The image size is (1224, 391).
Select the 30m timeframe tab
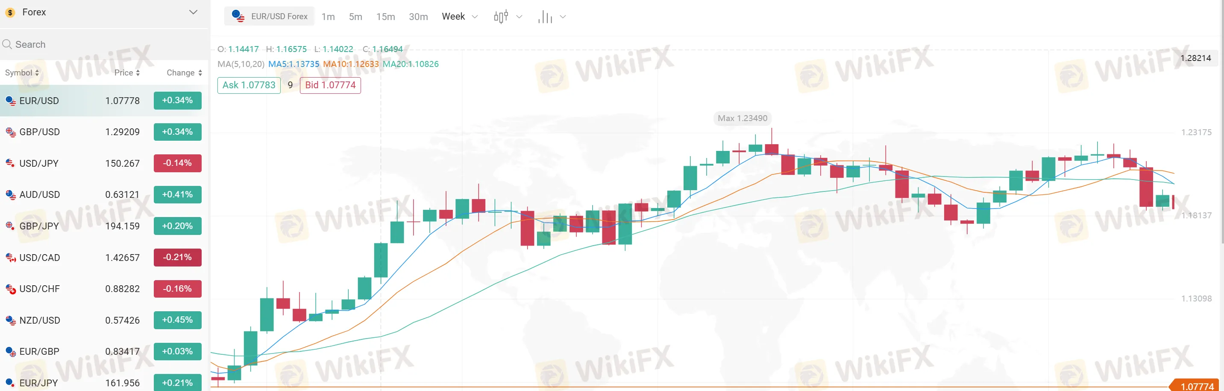[x=418, y=17]
